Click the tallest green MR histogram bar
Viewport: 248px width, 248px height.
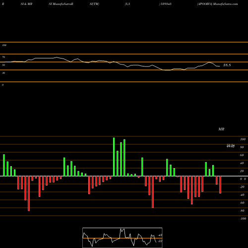click(x=114, y=157)
